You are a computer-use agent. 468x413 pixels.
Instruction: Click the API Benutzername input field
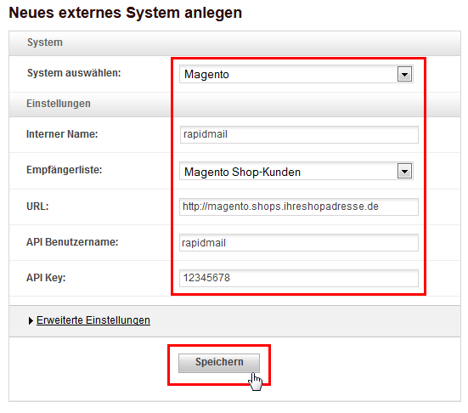tap(299, 242)
